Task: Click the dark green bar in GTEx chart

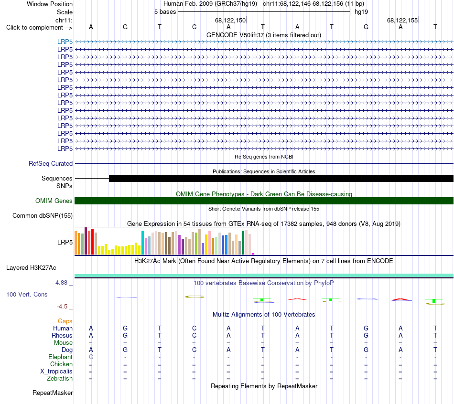Action: tap(243, 243)
